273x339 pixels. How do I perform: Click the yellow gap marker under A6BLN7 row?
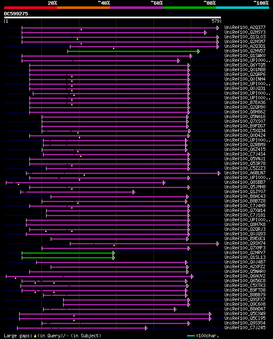(x=84, y=175)
